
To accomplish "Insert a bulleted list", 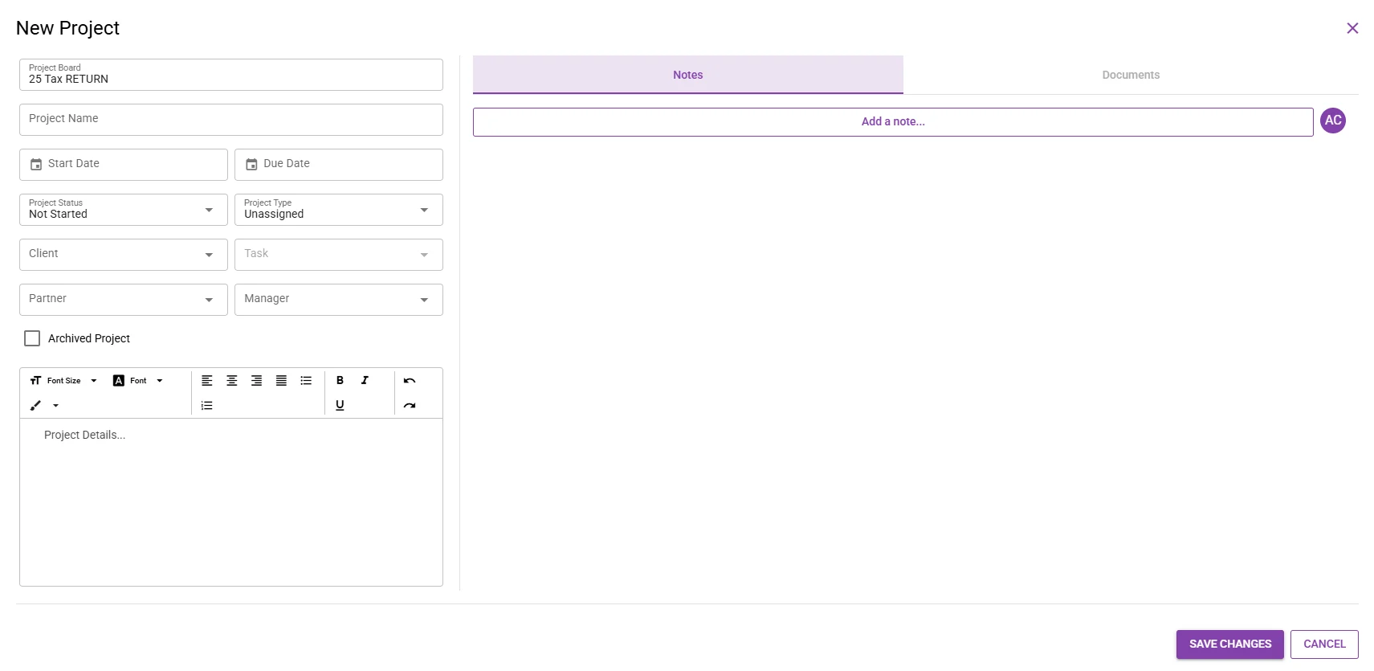I will (x=306, y=380).
